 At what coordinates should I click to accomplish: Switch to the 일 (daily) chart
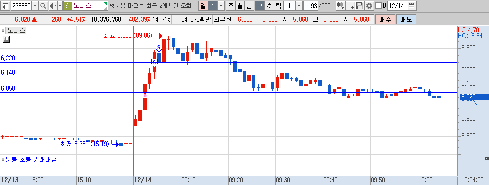tap(203, 5)
